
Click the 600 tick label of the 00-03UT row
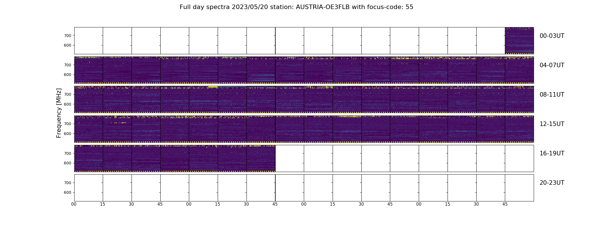tap(68, 45)
